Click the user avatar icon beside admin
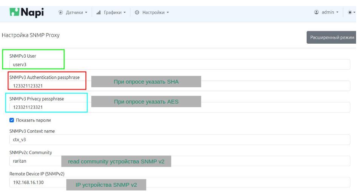The width and height of the screenshot is (361, 192). tap(317, 12)
